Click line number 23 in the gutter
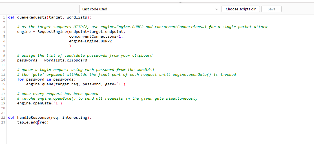 [x=3, y=122]
